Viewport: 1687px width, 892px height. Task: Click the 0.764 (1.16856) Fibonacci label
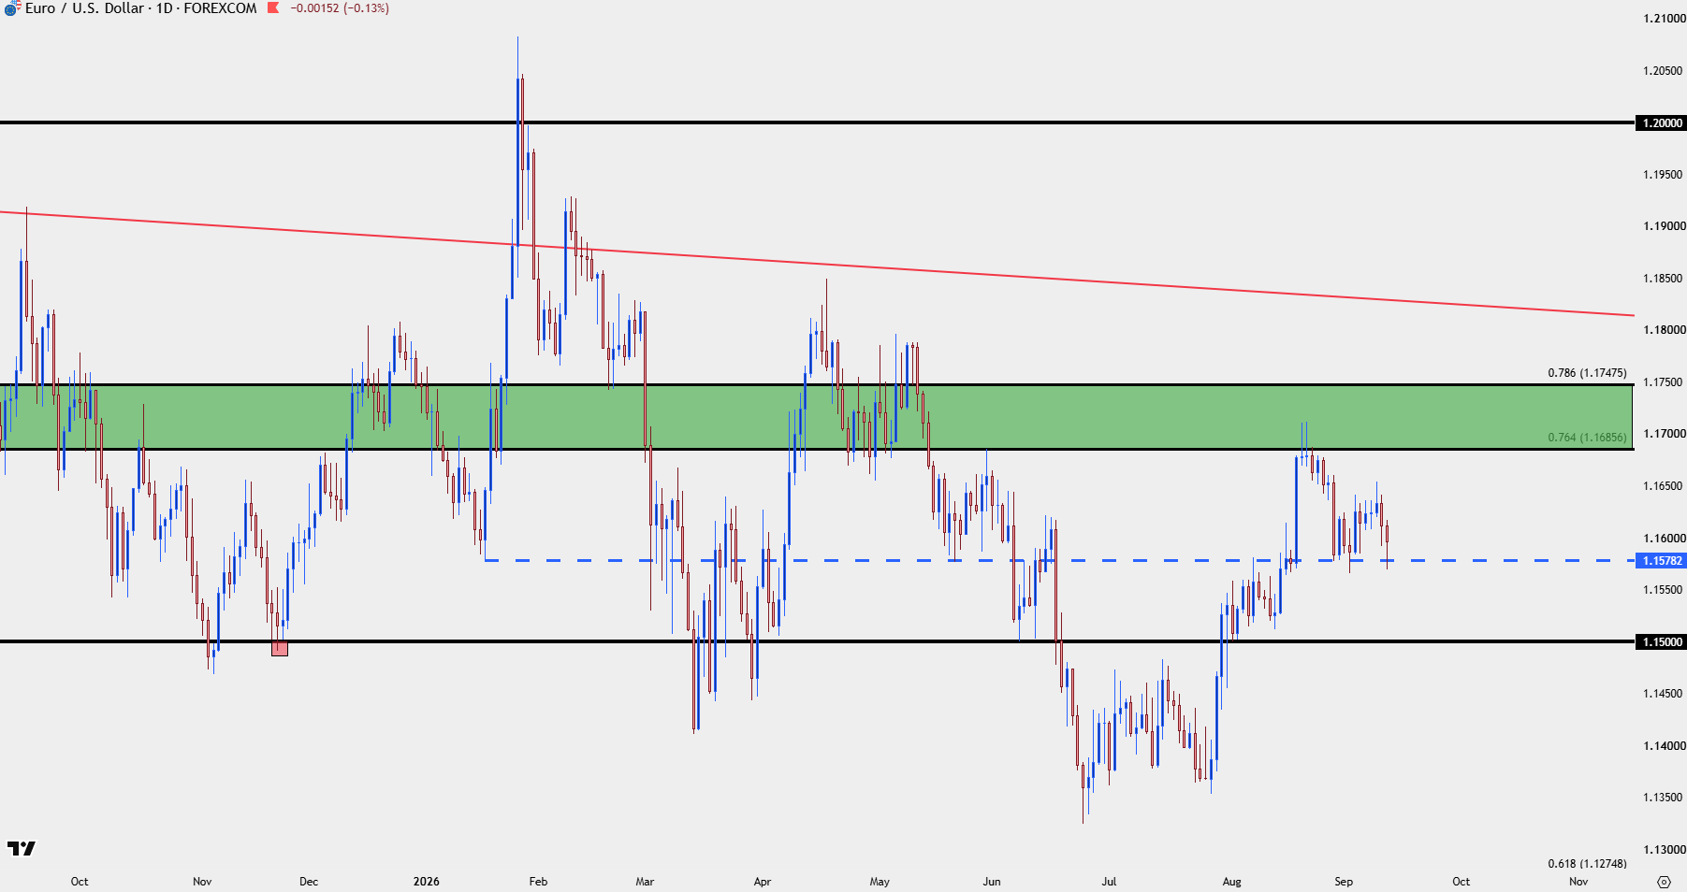click(x=1587, y=438)
